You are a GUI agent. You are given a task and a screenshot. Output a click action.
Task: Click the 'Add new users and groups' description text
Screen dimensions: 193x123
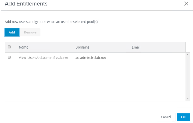pos(51,22)
